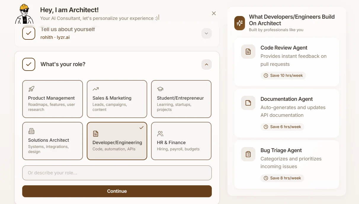Toggle the Tell us about yourself checkbox
The width and height of the screenshot is (359, 204).
point(29,33)
